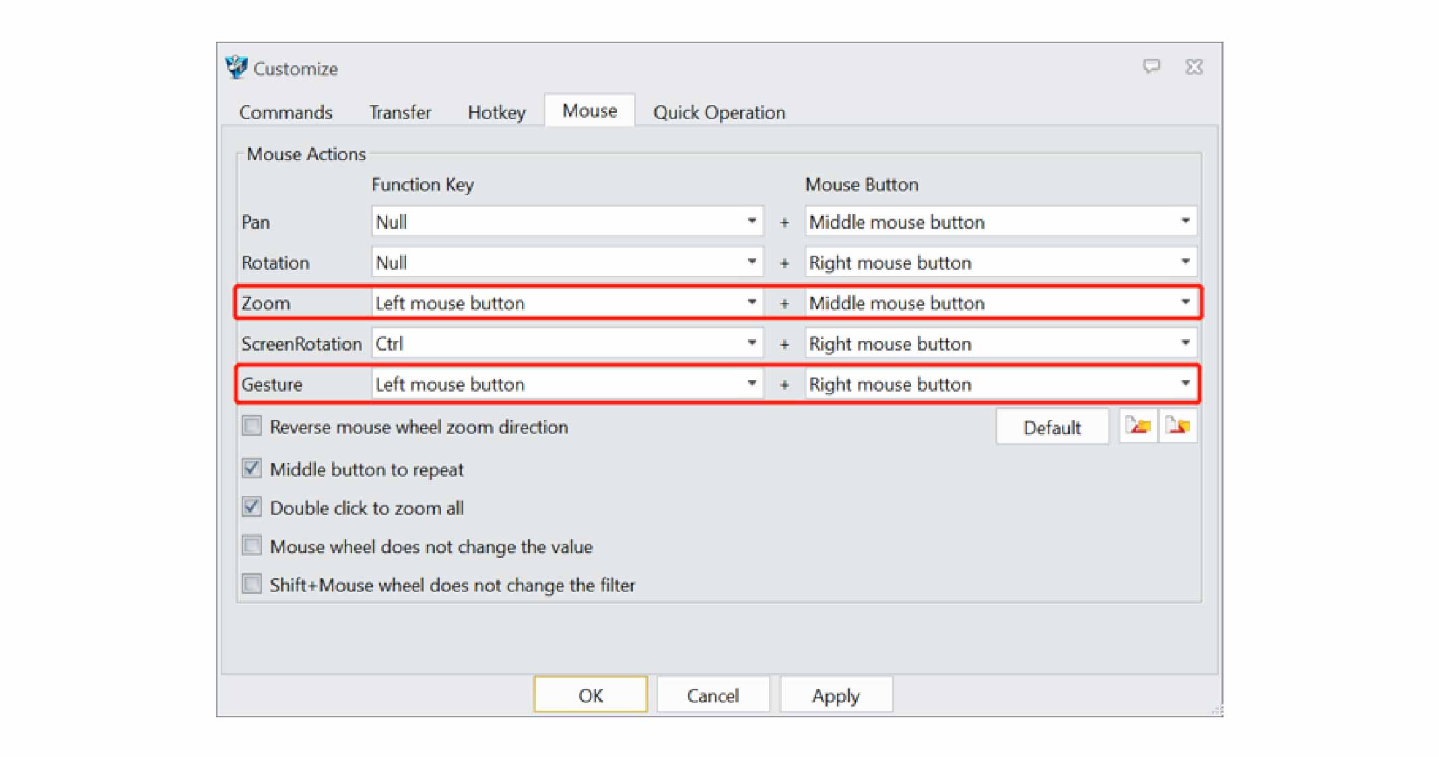This screenshot has height=757, width=1439.
Task: Expand Rotation mouse button dropdown
Action: (1185, 262)
